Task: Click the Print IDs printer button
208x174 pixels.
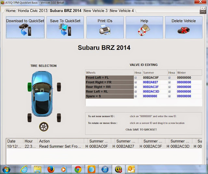Action: [105, 27]
